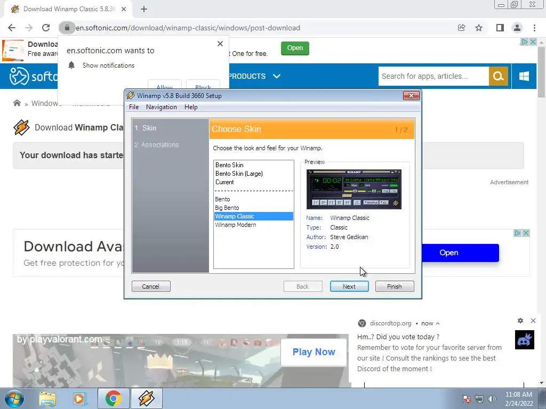This screenshot has height=409, width=546.
Task: Close the top banner ad X icon
Action: tap(533, 42)
